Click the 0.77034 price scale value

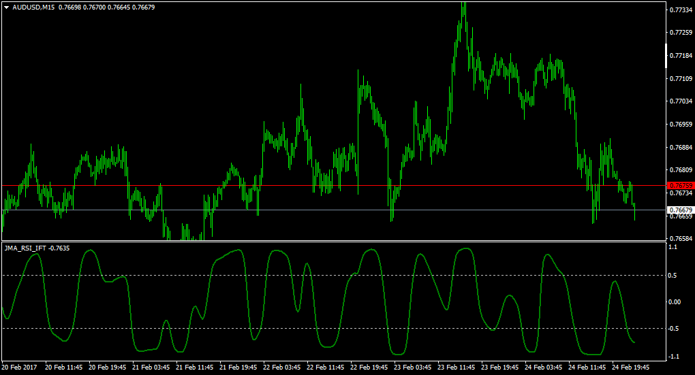(x=681, y=101)
